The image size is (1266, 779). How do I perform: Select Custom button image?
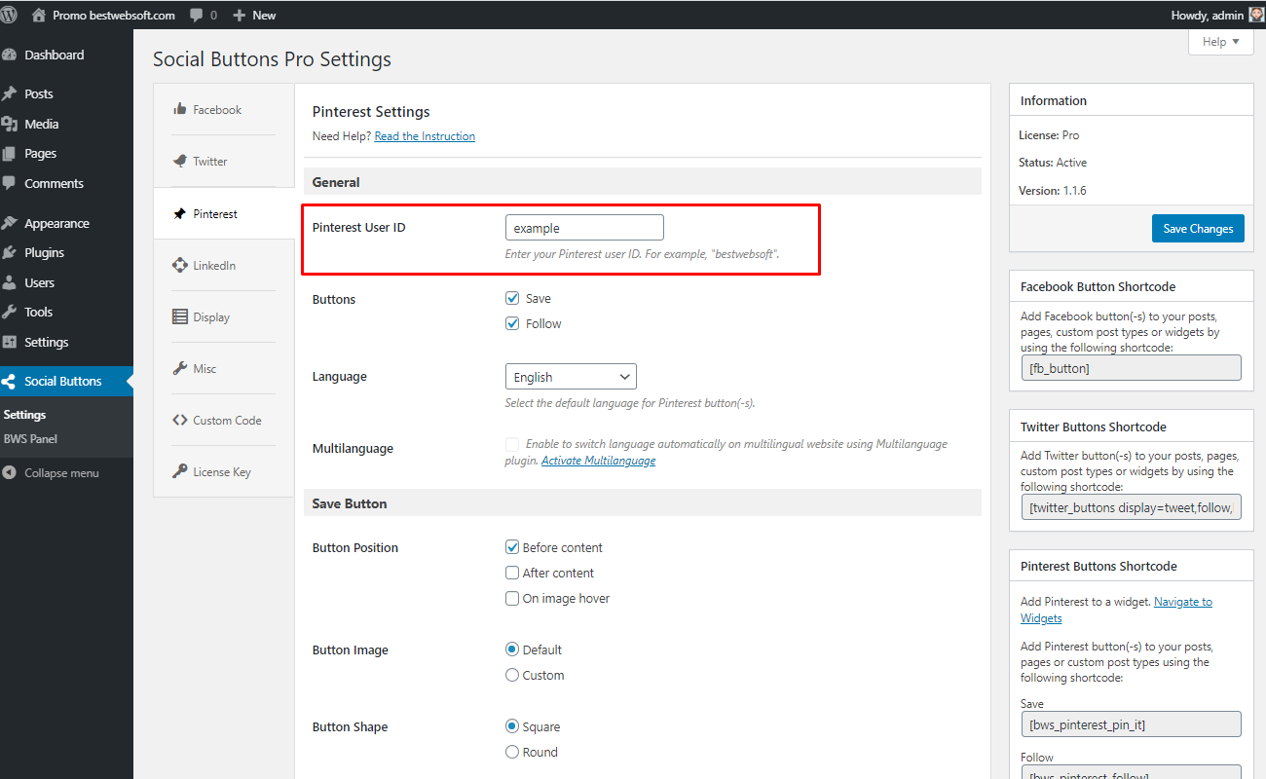[x=512, y=675]
